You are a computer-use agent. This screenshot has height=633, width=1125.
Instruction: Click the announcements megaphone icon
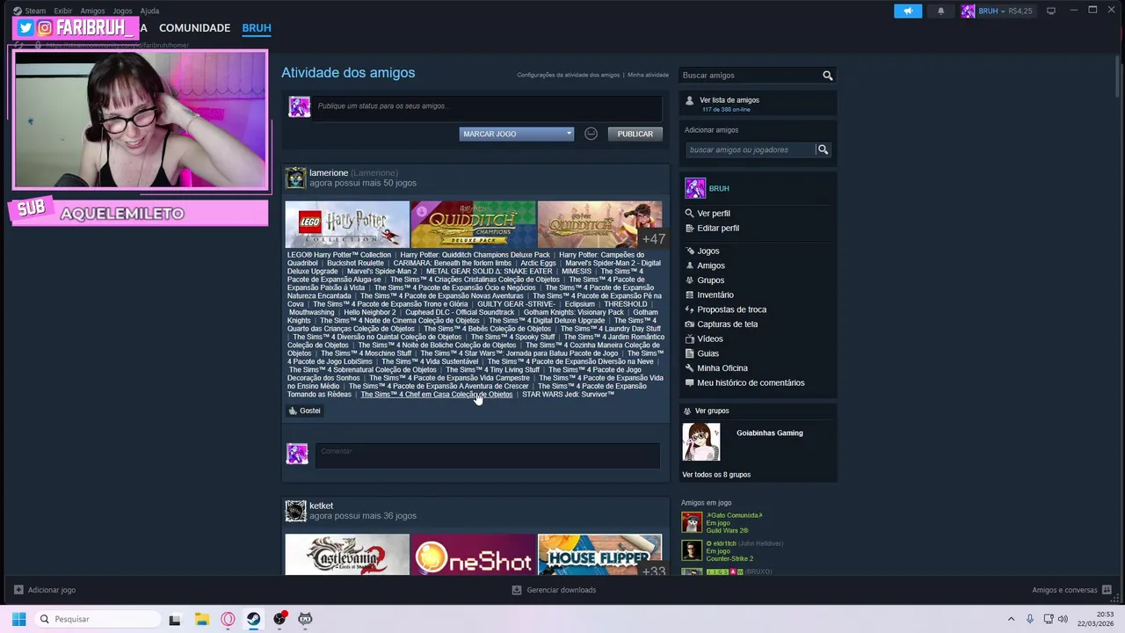(908, 11)
